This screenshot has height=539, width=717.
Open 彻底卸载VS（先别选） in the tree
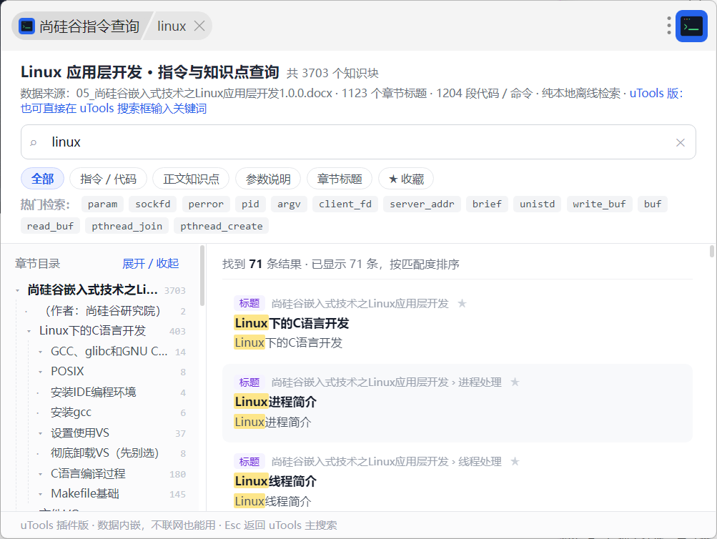coord(104,453)
